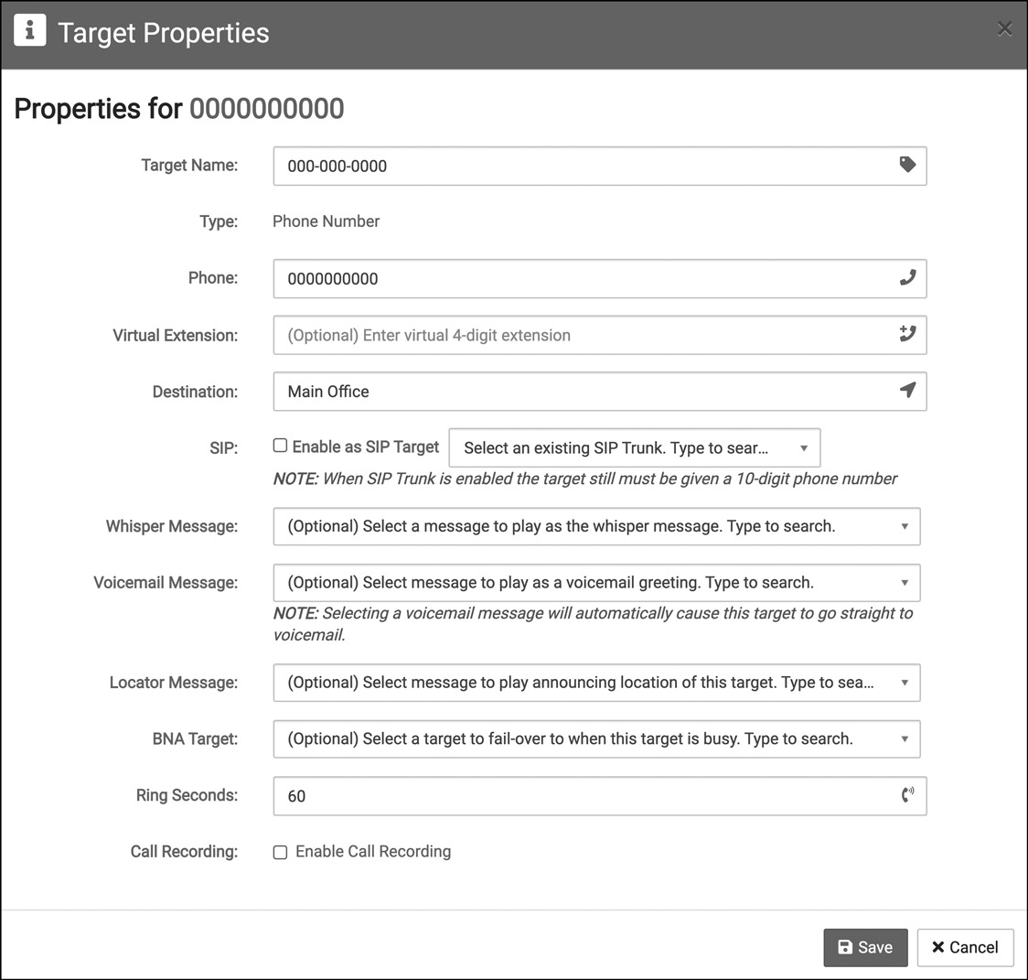This screenshot has width=1028, height=980.
Task: Save the target properties
Action: (x=864, y=947)
